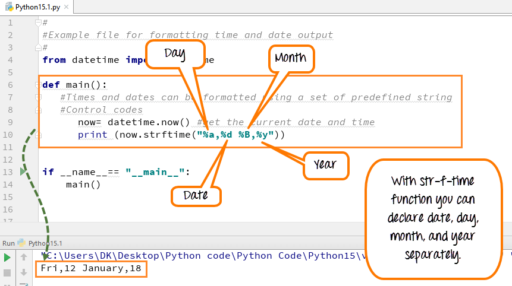Viewport: 512px width, 286px height.
Task: Click the run gutter arrow on line 13
Action: click(23, 171)
